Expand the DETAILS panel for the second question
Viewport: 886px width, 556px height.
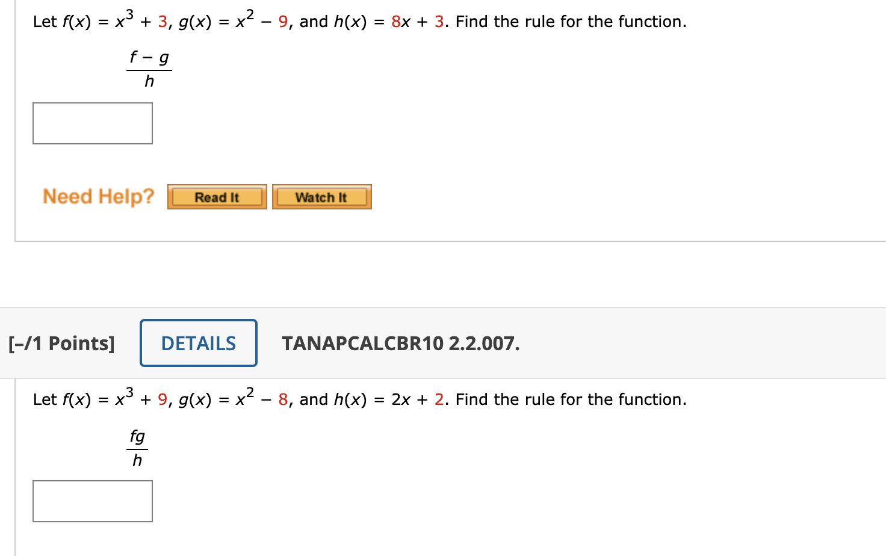tap(199, 342)
